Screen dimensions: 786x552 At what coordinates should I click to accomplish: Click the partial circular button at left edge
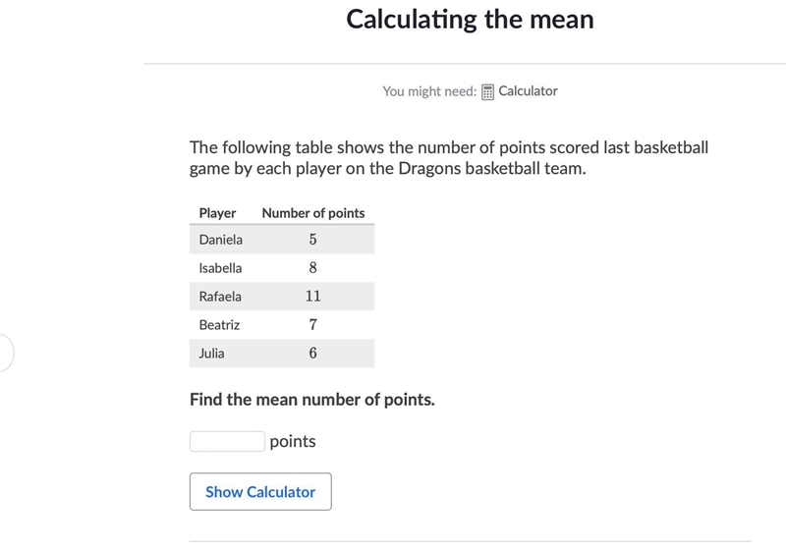[x=6, y=353]
